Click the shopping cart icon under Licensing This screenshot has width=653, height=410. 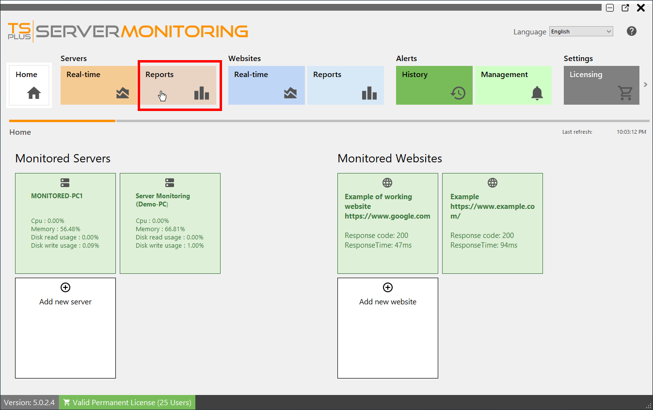(625, 93)
